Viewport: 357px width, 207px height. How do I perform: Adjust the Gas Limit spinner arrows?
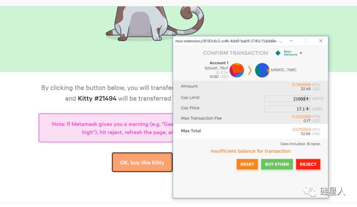tap(308, 99)
